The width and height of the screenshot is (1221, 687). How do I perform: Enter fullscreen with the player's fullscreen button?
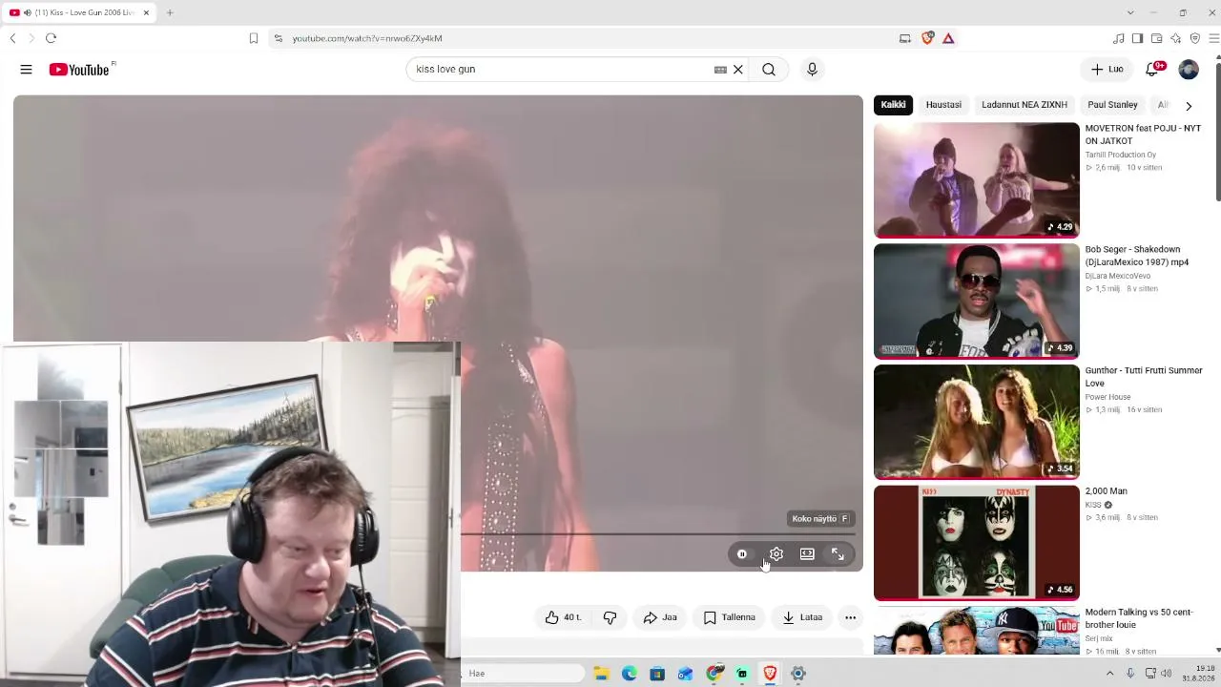pos(838,554)
